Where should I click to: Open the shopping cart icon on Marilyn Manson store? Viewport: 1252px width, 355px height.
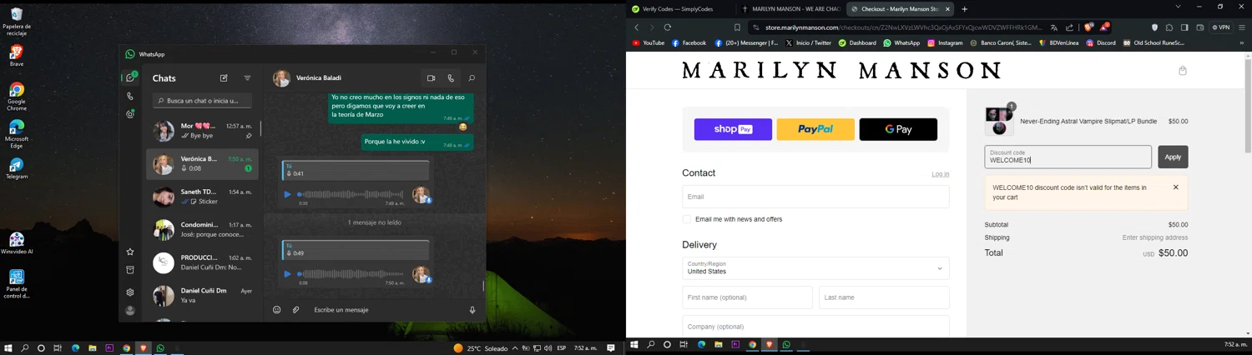click(x=1183, y=71)
